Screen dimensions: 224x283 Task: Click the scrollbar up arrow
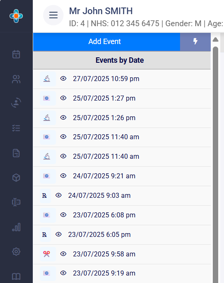(x=215, y=39)
